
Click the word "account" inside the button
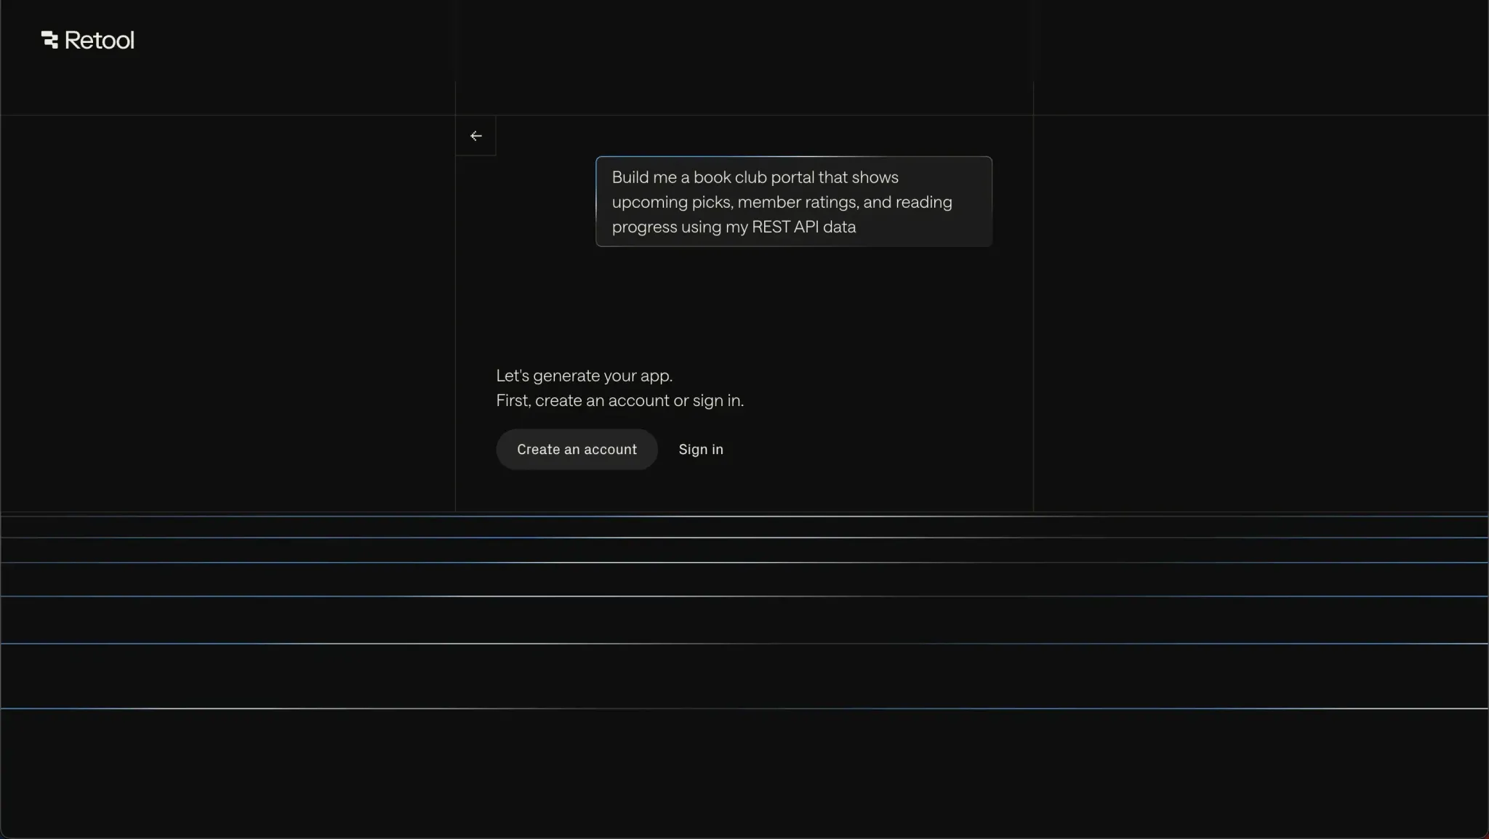[610, 450]
